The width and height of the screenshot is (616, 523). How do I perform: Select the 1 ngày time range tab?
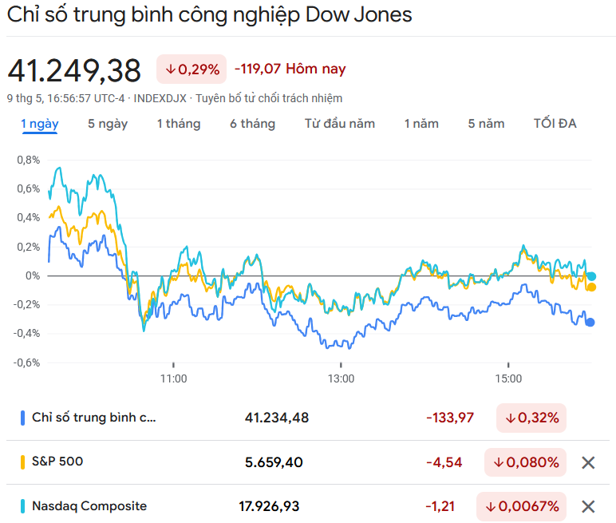pos(39,124)
